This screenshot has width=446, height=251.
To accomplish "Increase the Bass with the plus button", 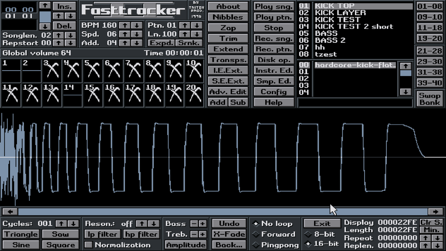I will click(x=203, y=224).
